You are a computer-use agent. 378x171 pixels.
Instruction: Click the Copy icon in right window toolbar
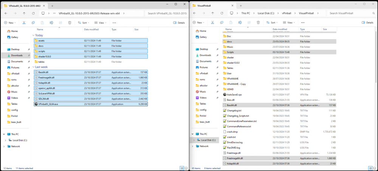(x=222, y=23)
